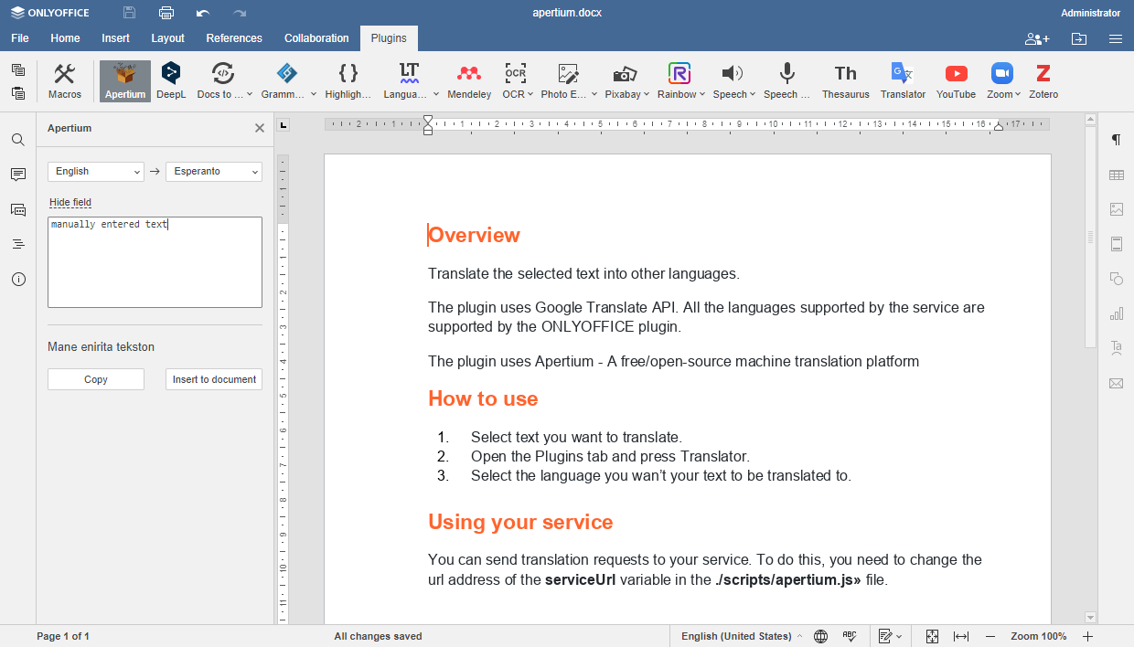Open shape settings in right sidebar

(1116, 279)
